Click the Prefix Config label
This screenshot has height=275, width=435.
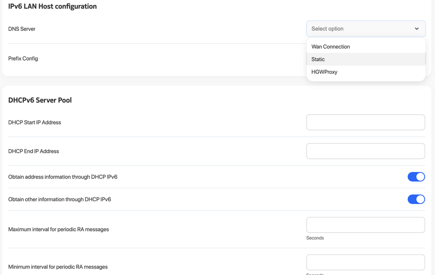click(x=23, y=59)
